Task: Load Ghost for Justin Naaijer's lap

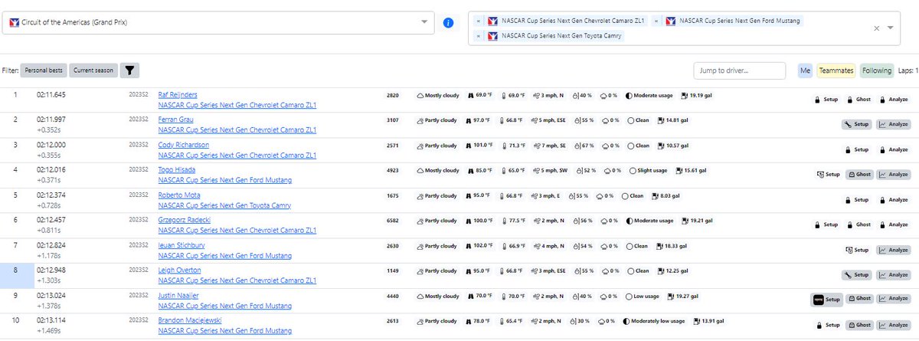Action: (859, 299)
